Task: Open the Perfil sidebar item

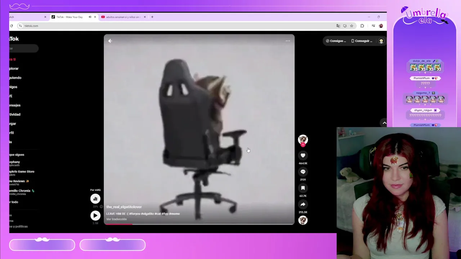Action: click(12, 133)
